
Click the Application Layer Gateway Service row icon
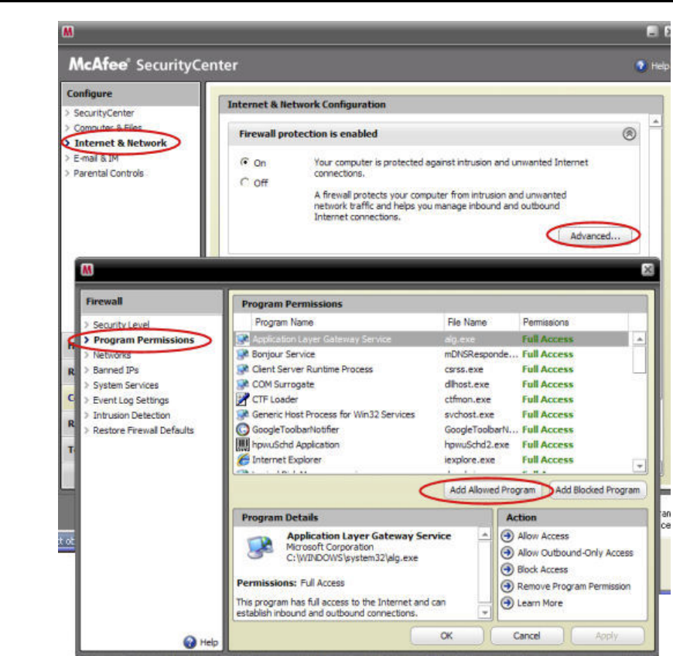pyautogui.click(x=242, y=339)
